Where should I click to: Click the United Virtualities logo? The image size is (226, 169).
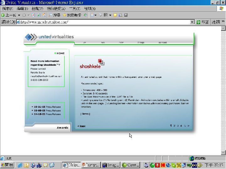[50, 37]
